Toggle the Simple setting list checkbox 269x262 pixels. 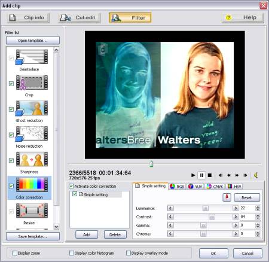tap(75, 194)
